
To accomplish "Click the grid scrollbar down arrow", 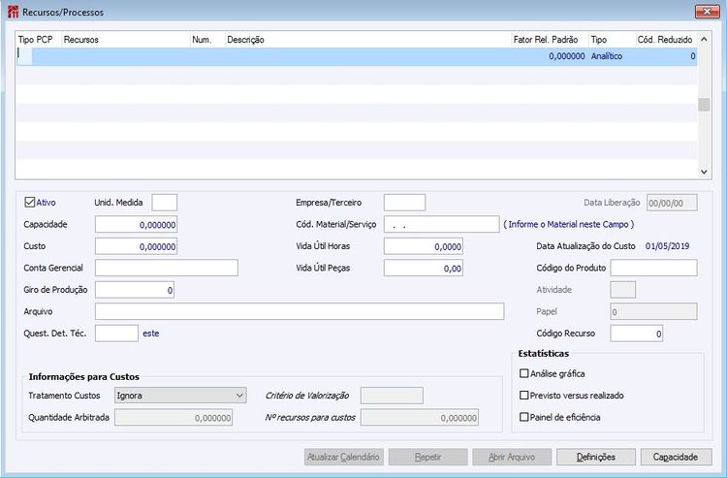I will pyautogui.click(x=704, y=172).
